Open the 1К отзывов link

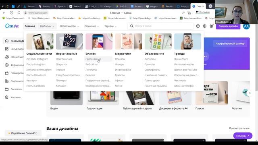pos(202,12)
